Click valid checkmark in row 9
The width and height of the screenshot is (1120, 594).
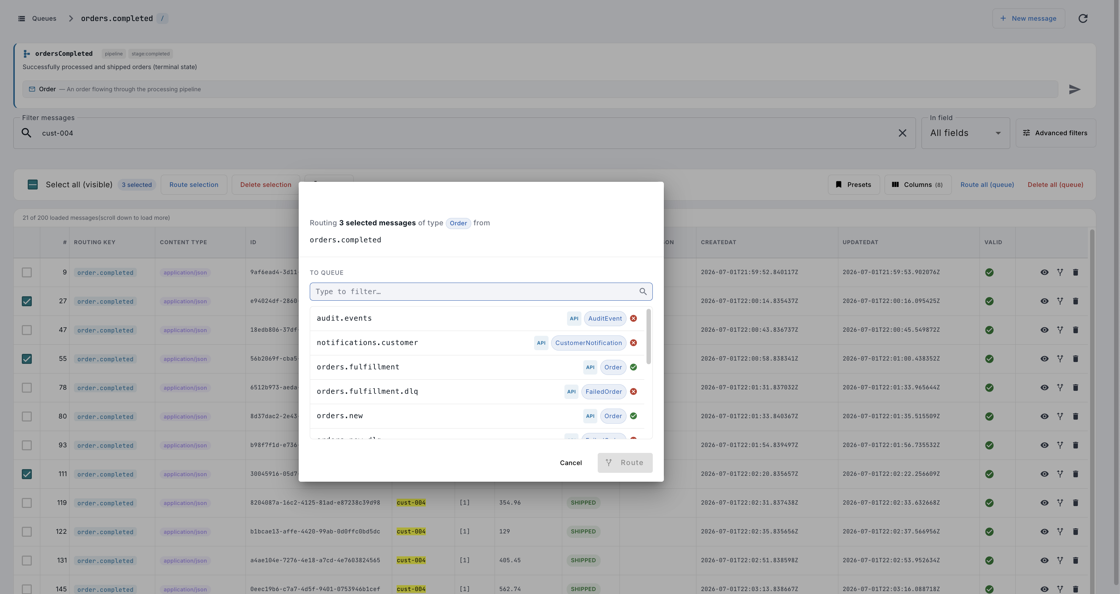point(989,273)
